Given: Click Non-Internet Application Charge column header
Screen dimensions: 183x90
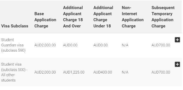Looking at the screenshot, I should (x=133, y=17).
